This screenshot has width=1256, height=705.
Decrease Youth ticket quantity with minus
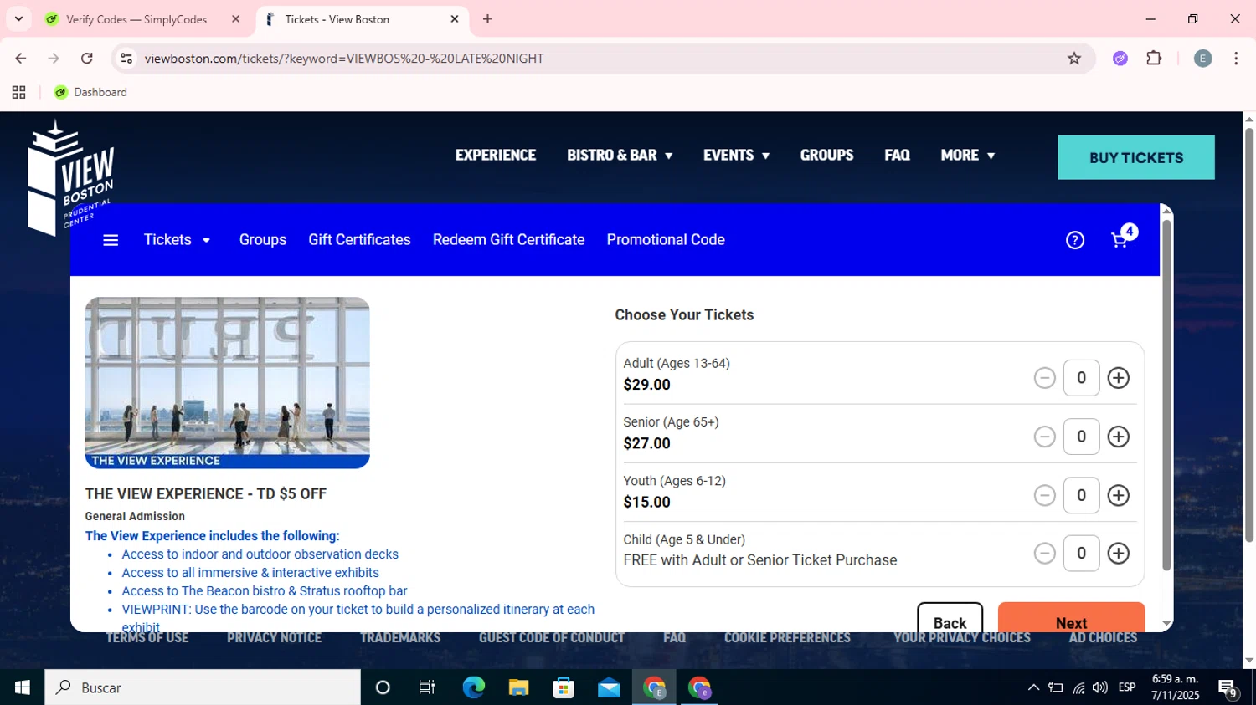pos(1044,495)
